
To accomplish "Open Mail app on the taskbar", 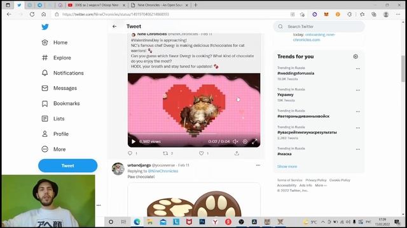I will [x=163, y=222].
